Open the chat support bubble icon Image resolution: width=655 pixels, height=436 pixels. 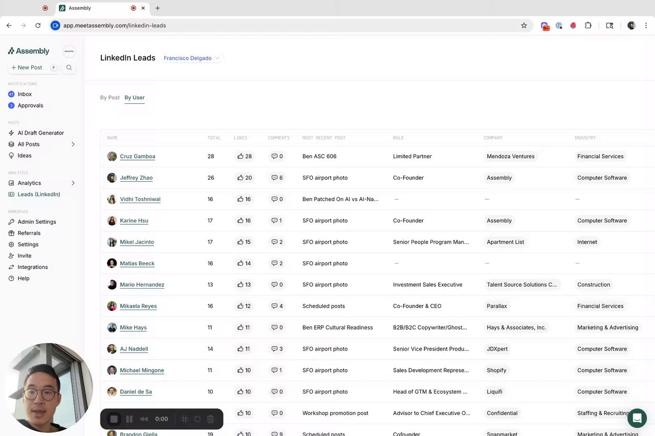pos(637,418)
